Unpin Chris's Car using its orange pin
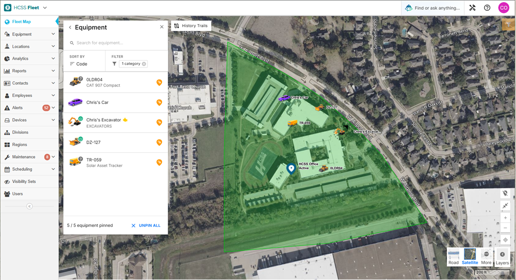Viewport: 516px width, 280px height. click(159, 102)
